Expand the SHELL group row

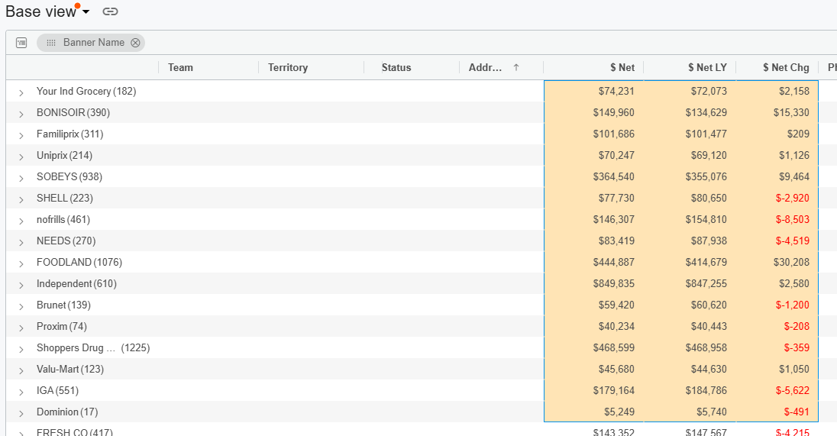(21, 199)
